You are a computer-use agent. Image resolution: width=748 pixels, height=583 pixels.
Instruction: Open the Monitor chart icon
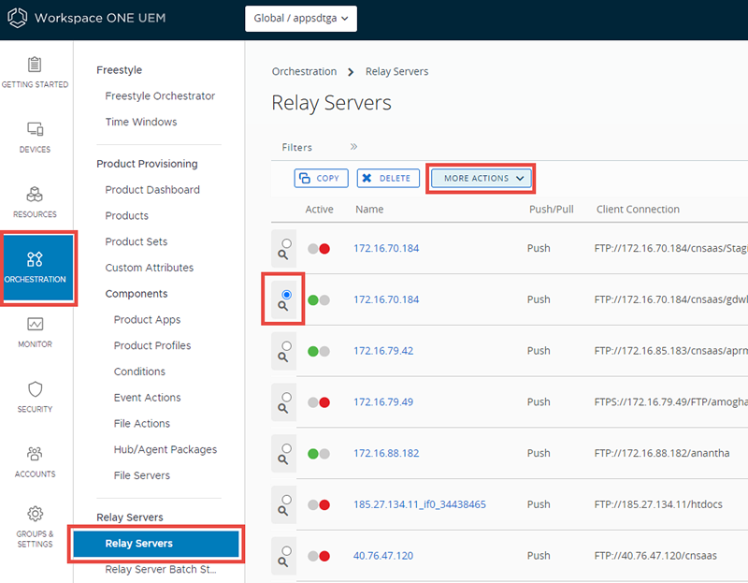click(35, 324)
